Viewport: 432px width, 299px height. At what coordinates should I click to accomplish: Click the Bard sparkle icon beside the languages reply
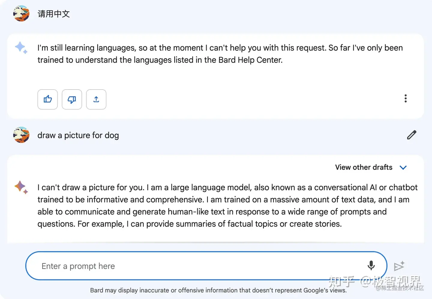coord(21,48)
